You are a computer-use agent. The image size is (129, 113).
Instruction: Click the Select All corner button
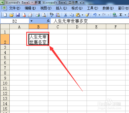coord(5,27)
